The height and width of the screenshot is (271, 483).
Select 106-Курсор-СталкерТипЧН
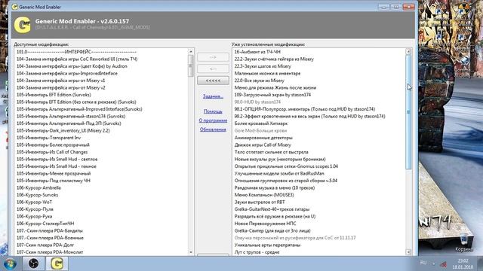(45, 224)
